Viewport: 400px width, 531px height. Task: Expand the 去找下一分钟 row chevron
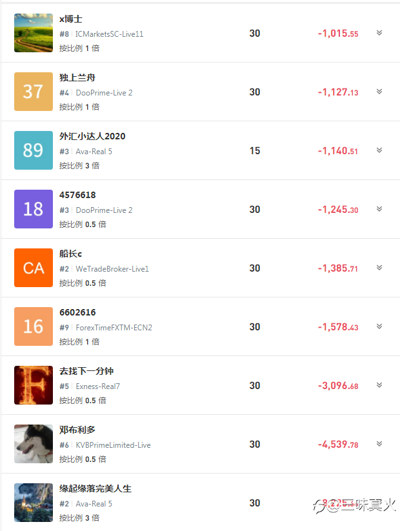click(x=379, y=385)
